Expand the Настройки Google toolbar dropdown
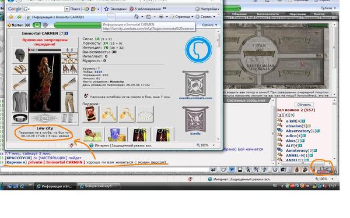 point(207,9)
